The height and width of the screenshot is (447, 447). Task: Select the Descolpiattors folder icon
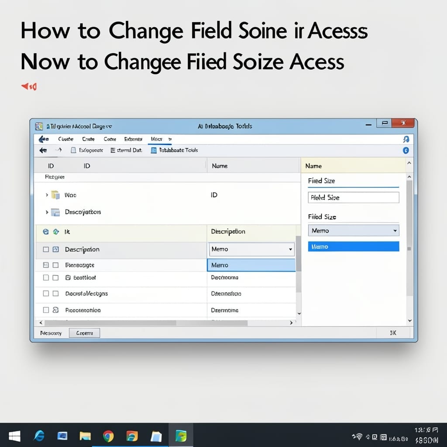click(x=55, y=213)
